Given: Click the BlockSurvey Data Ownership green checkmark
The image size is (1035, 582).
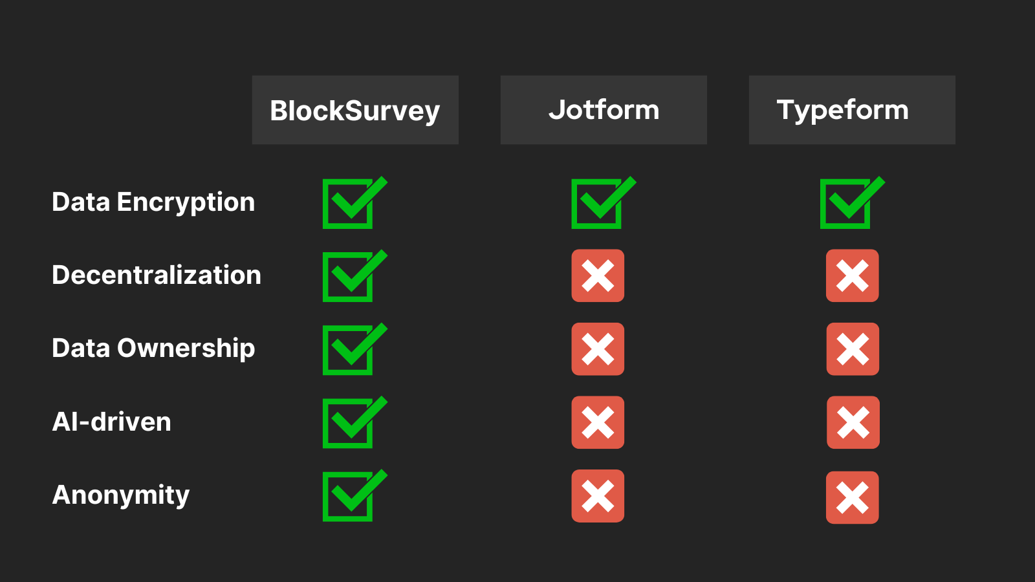Looking at the screenshot, I should [354, 349].
